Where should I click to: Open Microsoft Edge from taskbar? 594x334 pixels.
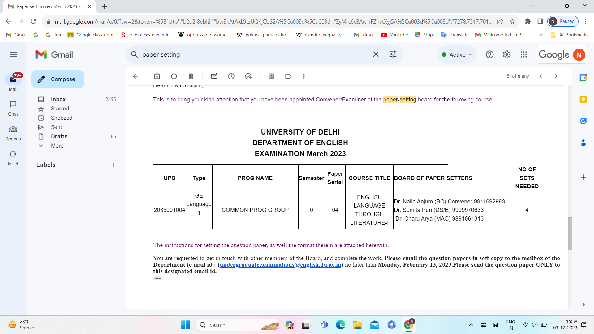point(340,325)
